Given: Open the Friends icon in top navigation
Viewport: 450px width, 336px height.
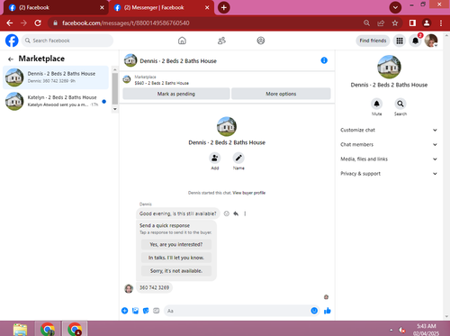Looking at the screenshot, I should [221, 41].
